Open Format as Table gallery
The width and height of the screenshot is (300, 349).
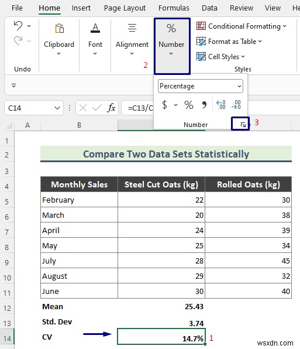pos(229,42)
